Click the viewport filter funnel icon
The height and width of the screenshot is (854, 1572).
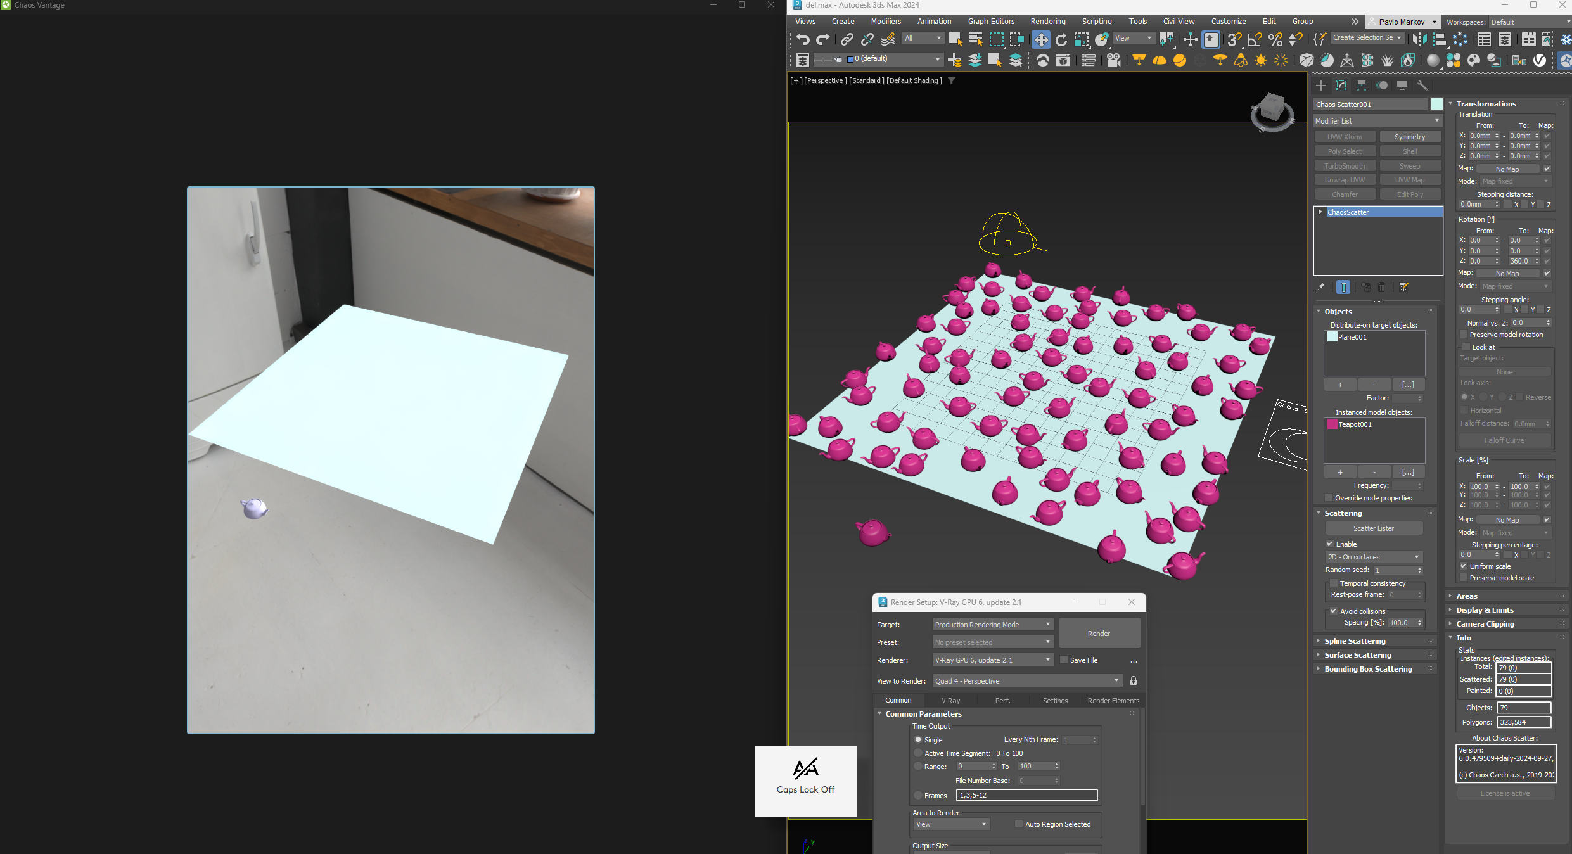click(952, 80)
